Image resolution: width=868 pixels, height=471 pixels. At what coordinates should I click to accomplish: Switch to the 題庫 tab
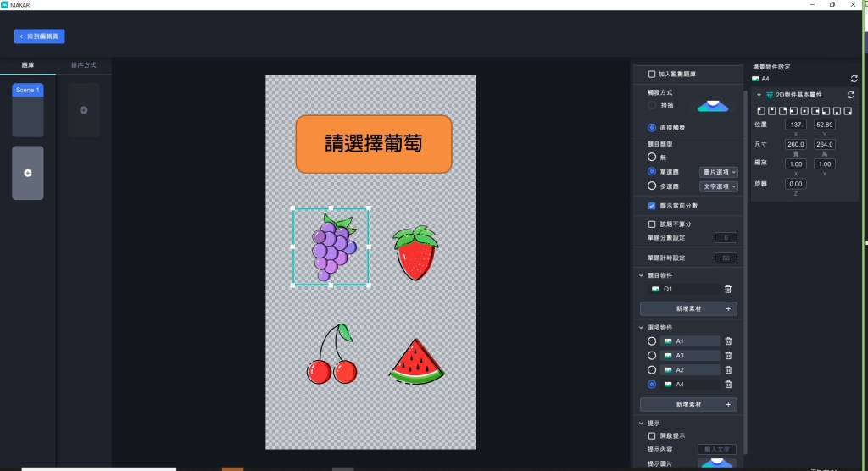[28, 64]
